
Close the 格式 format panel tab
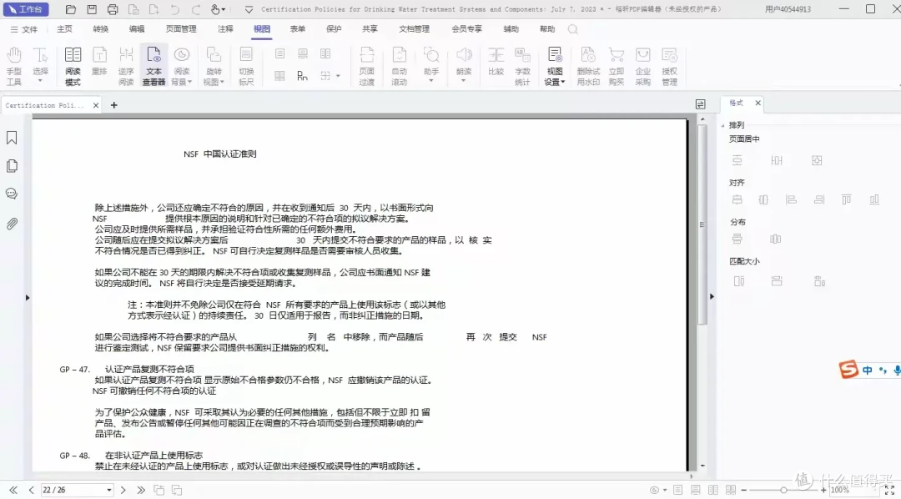click(758, 103)
